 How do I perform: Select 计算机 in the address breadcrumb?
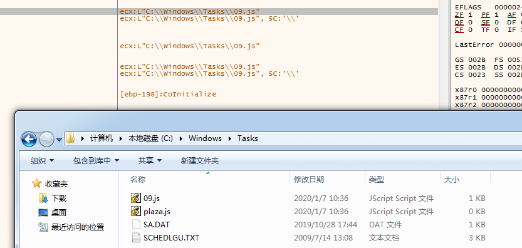tap(102, 138)
